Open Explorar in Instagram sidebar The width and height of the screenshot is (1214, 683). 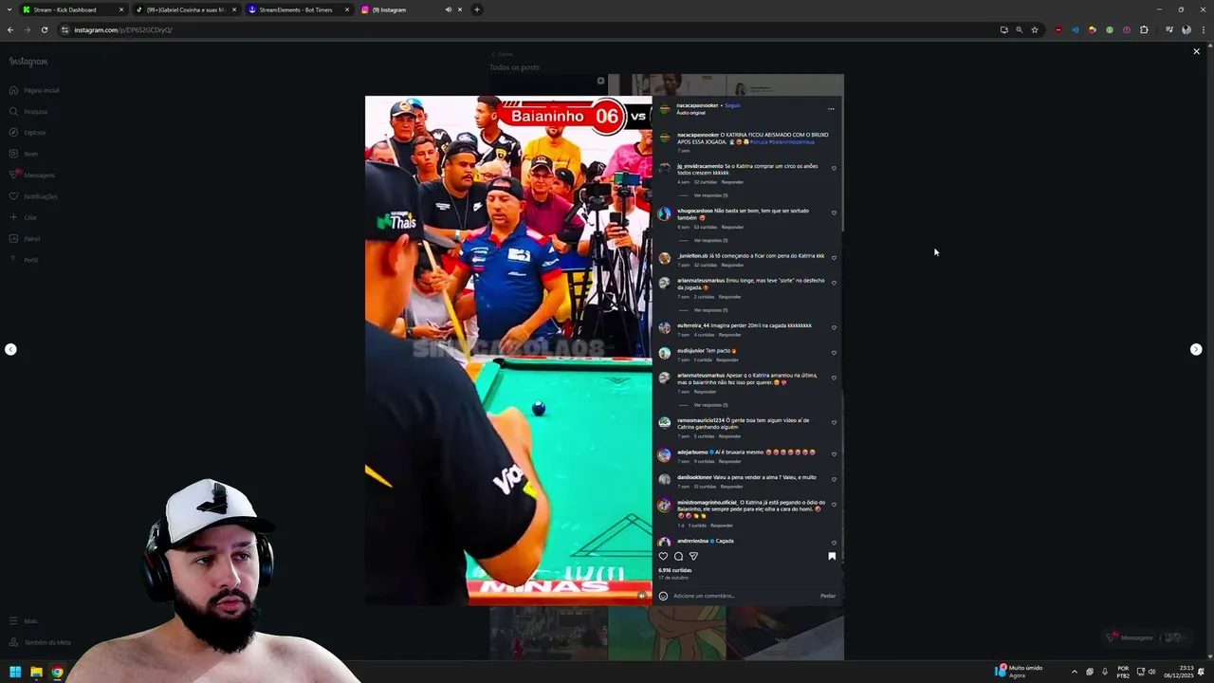tap(28, 133)
